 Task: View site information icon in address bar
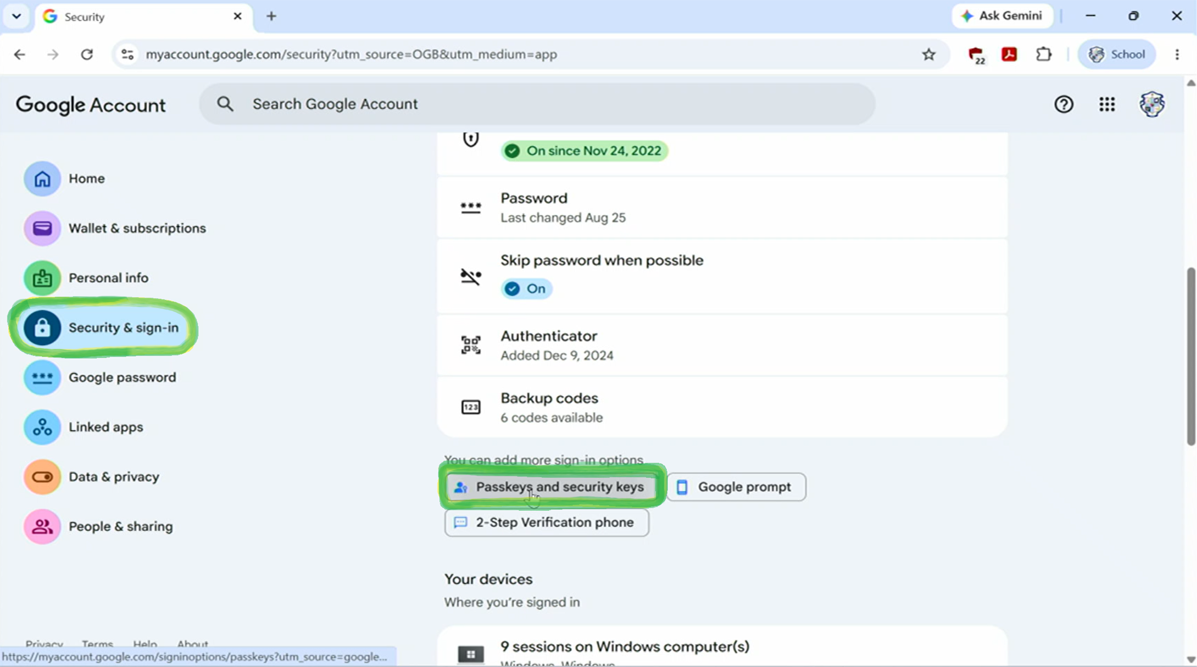[127, 54]
